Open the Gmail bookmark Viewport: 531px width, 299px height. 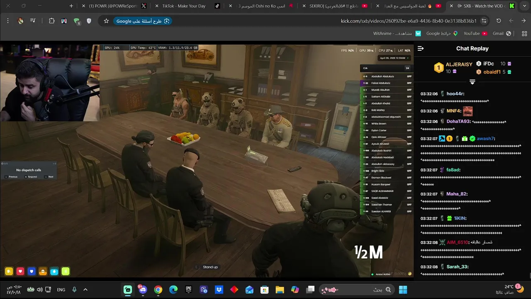click(501, 33)
